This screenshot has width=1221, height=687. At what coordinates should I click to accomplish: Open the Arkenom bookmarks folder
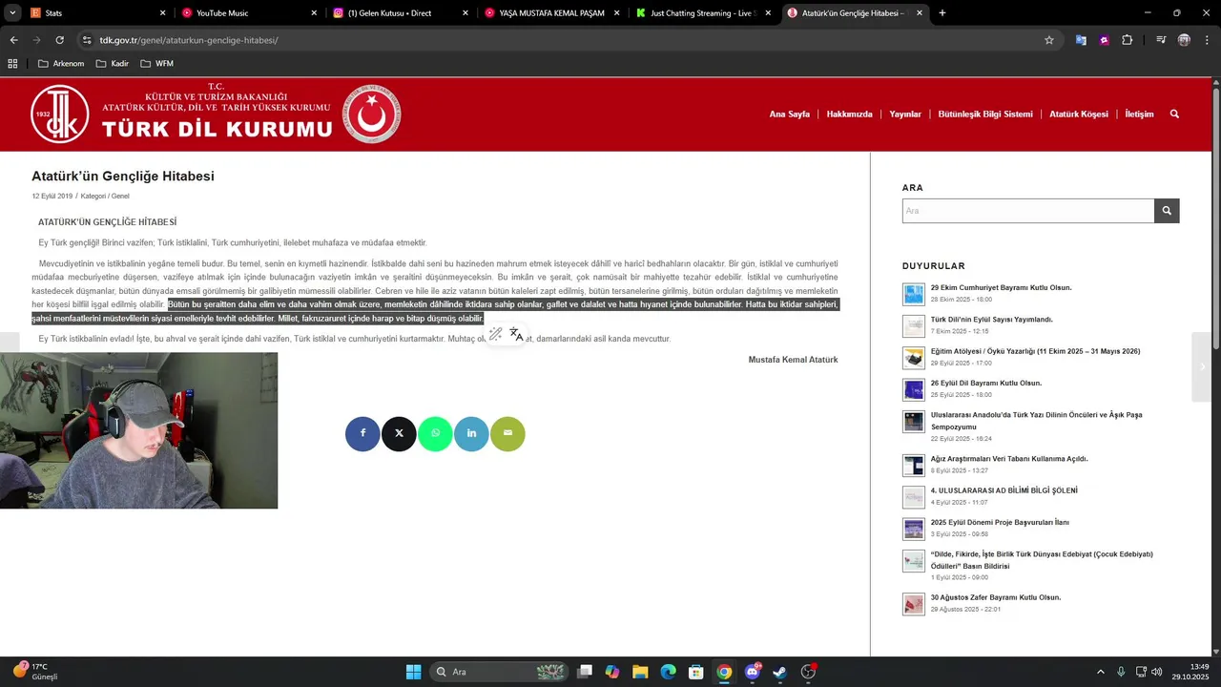(61, 64)
